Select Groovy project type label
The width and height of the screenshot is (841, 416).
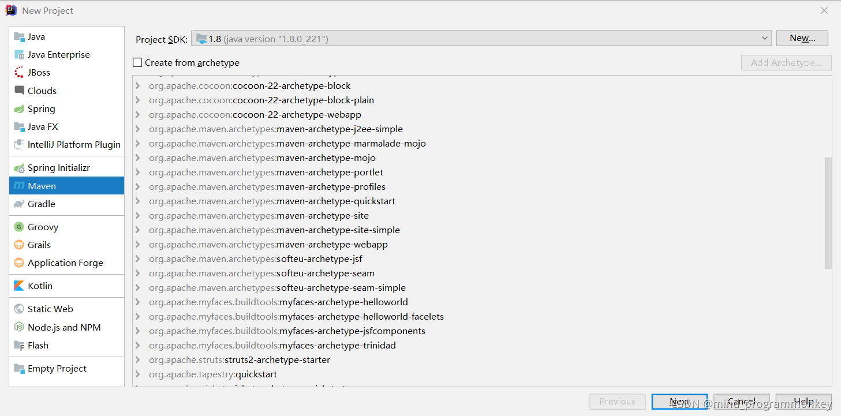click(43, 227)
